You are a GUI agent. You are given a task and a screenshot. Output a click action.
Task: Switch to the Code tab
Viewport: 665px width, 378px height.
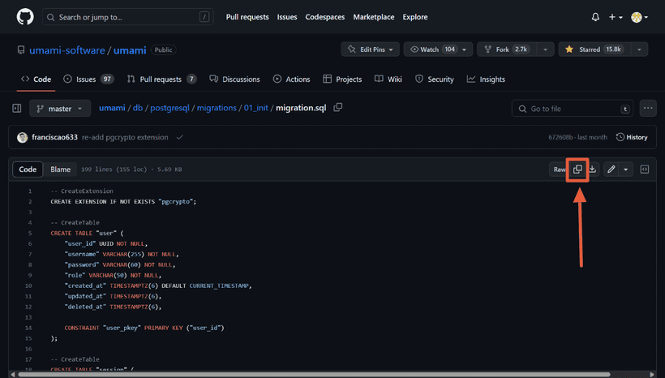click(36, 79)
